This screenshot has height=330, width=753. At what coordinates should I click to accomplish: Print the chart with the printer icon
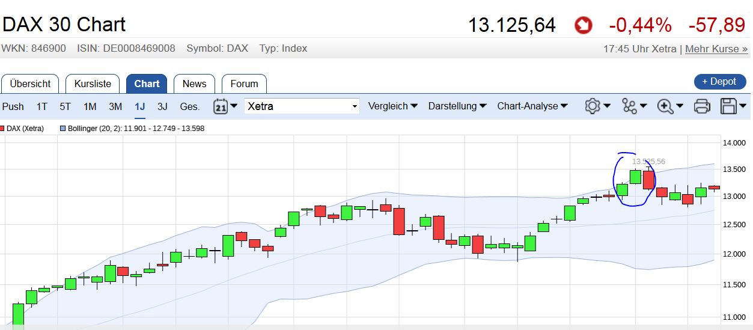(702, 106)
